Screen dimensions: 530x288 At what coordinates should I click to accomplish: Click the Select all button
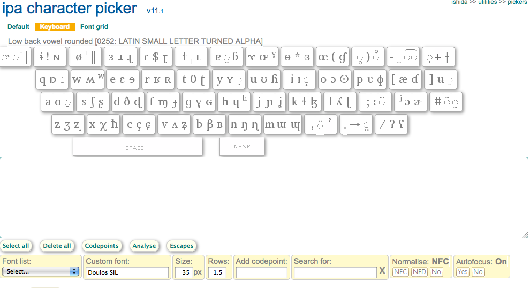(16, 246)
